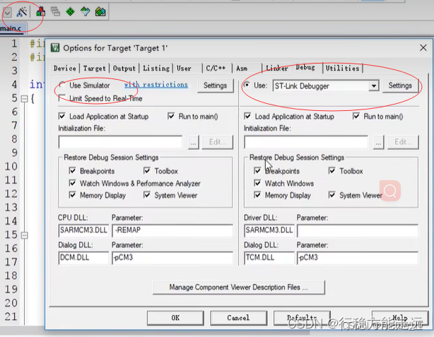Switch to the Target tab

click(95, 69)
